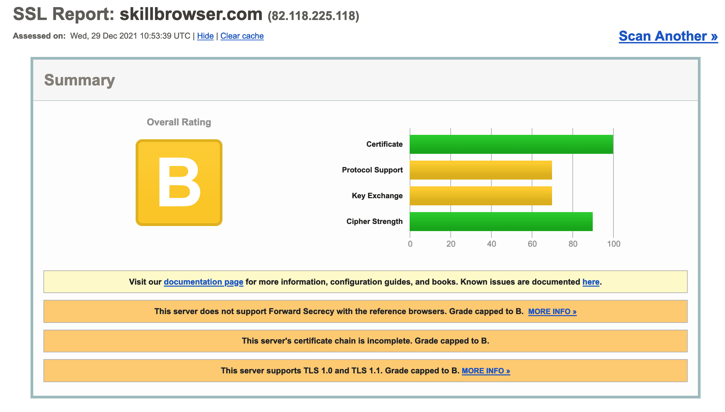Click the yellow Key Exchange score bar
The image size is (725, 412).
click(482, 195)
